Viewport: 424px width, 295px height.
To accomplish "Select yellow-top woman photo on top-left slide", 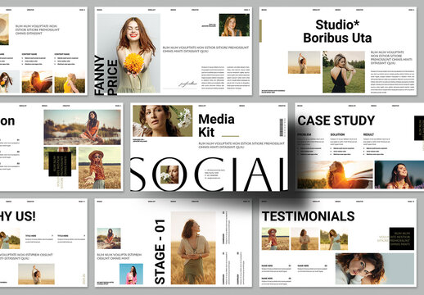I will [x=70, y=81].
